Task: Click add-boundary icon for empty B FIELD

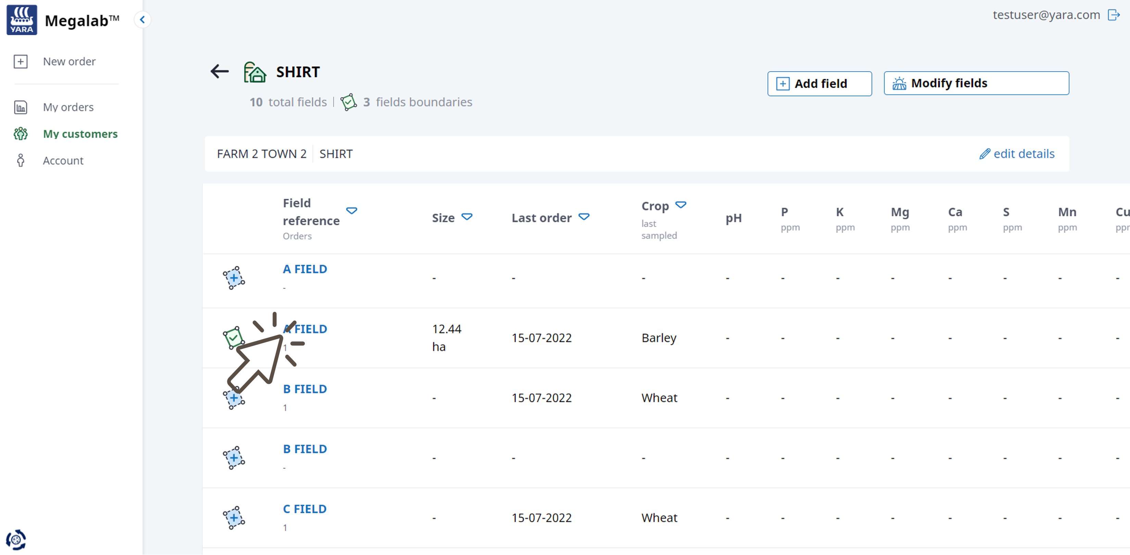Action: tap(234, 458)
